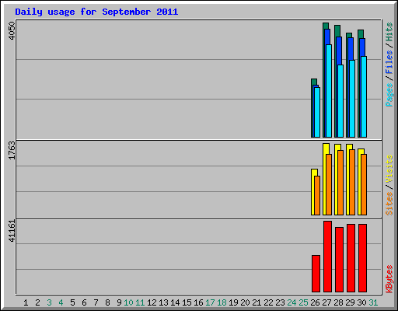Click day 30 on the x-axis
The height and width of the screenshot is (311, 398).
click(x=361, y=302)
